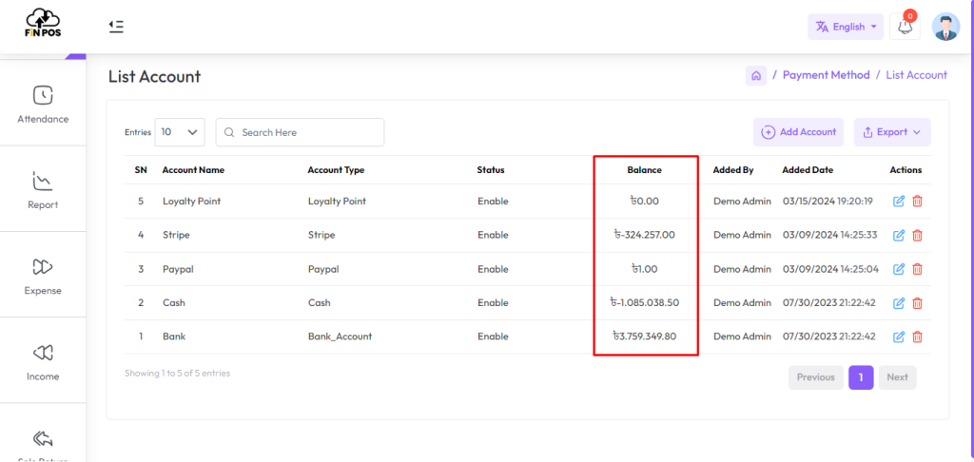The width and height of the screenshot is (974, 462).
Task: Collapse the sidebar with the menu toggle icon
Action: coord(115,26)
